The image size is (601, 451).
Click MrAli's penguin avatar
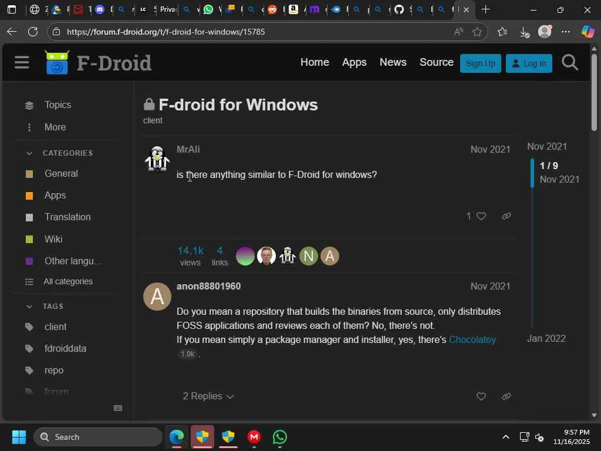[157, 159]
